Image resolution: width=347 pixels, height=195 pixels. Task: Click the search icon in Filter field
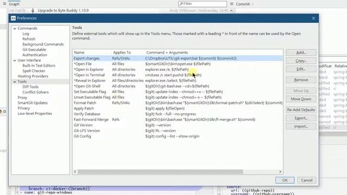[181, 4]
